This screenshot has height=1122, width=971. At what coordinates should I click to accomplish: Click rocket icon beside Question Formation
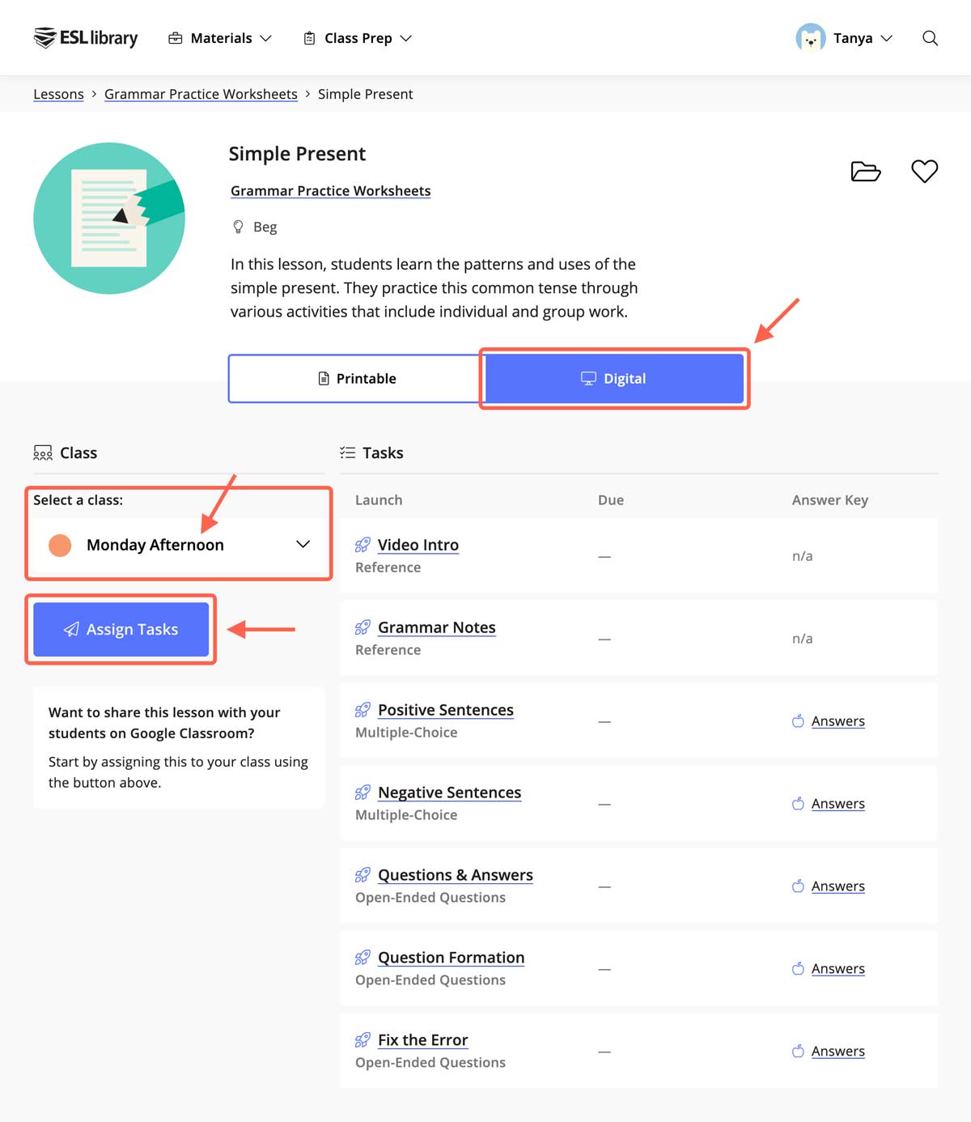(x=363, y=958)
